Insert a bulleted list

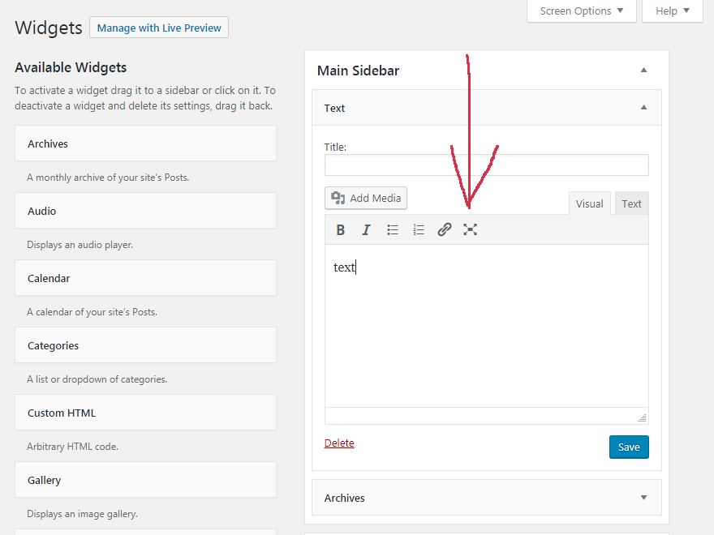(x=393, y=230)
